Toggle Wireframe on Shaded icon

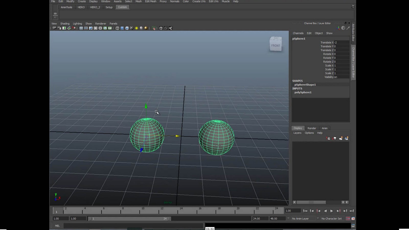coord(127,28)
